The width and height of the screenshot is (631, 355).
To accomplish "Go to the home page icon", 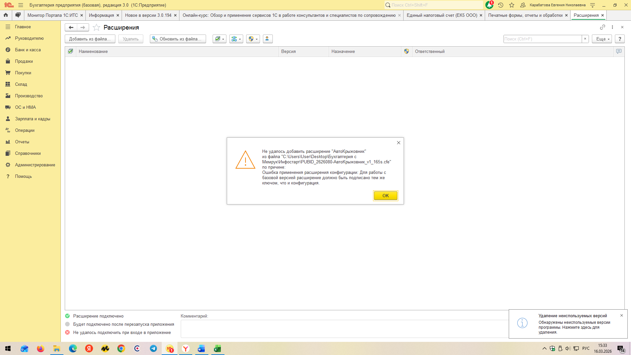I will point(6,15).
